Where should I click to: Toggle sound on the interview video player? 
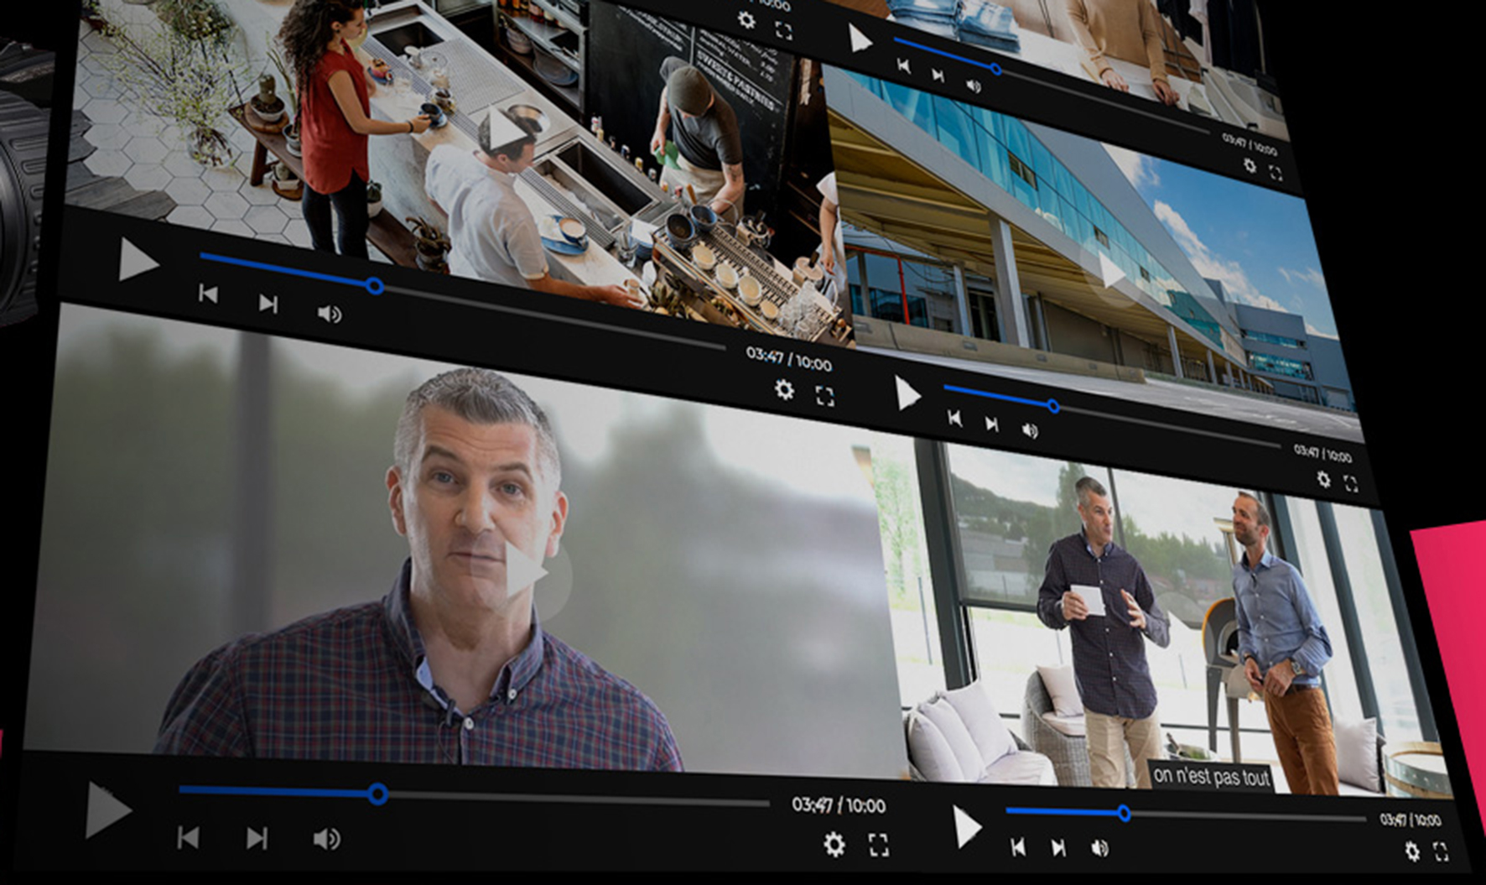[x=326, y=839]
